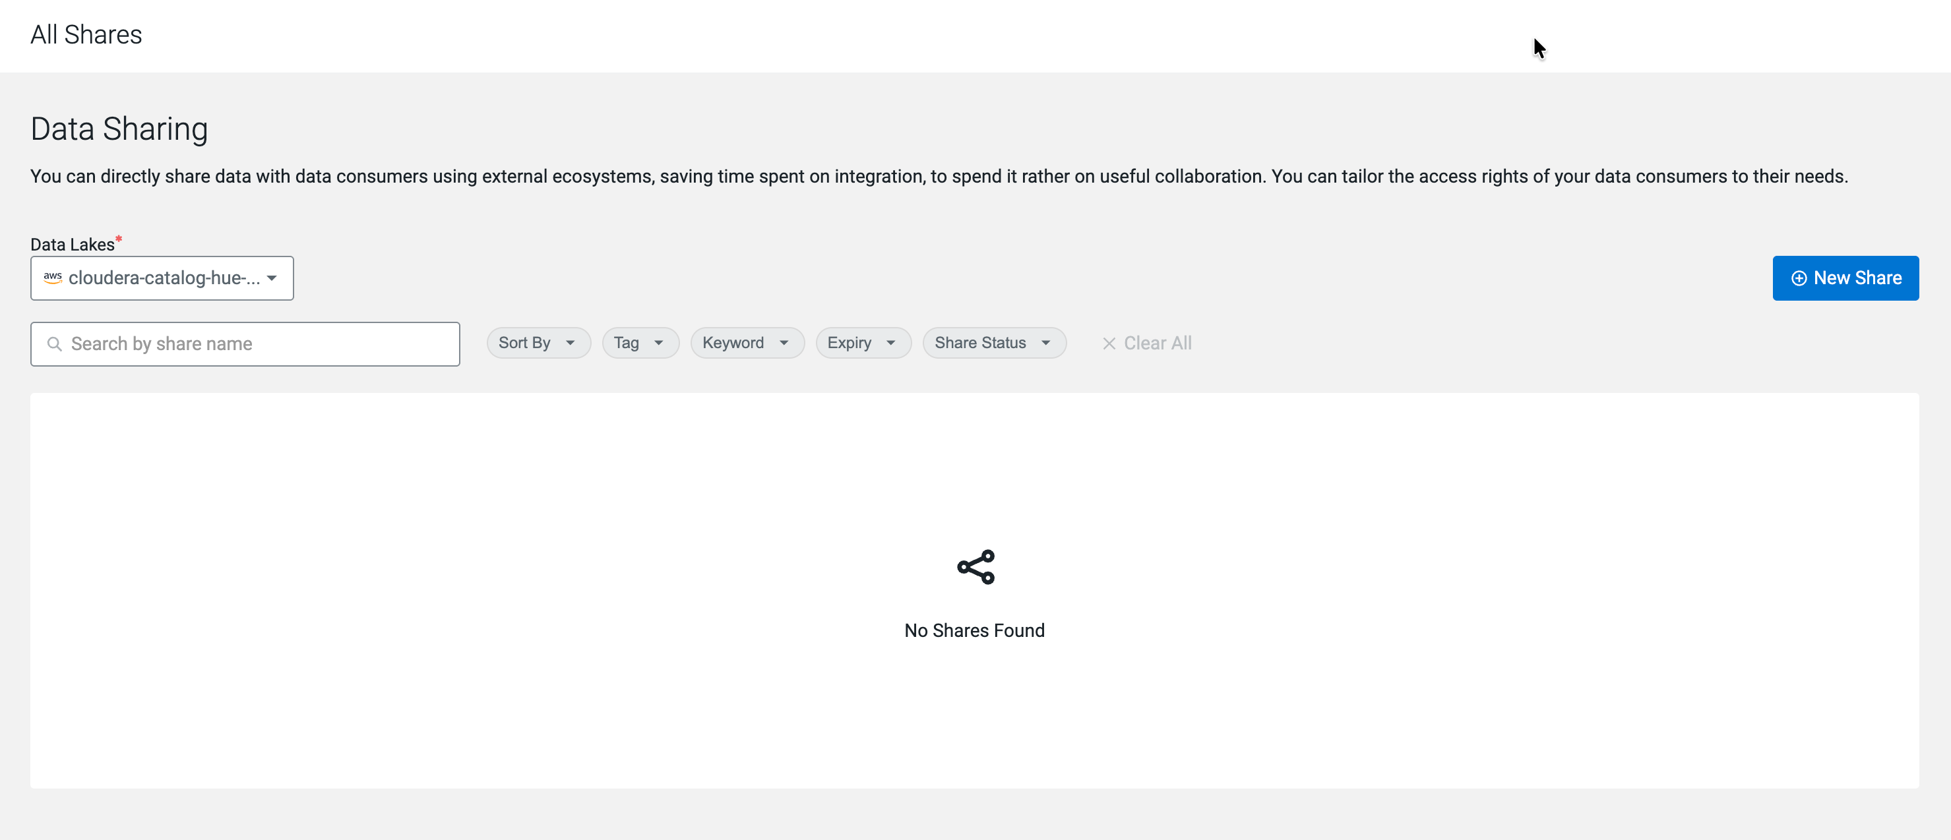The width and height of the screenshot is (1951, 840).
Task: Click the magnifier icon in search box
Action: click(x=55, y=344)
